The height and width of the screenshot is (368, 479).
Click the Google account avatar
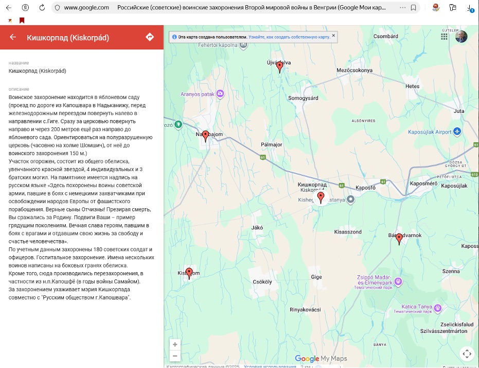[461, 37]
